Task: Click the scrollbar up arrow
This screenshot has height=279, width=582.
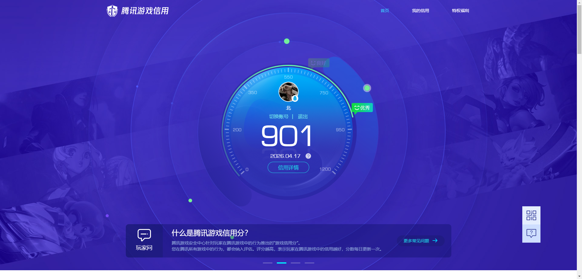Action: [580, 2]
